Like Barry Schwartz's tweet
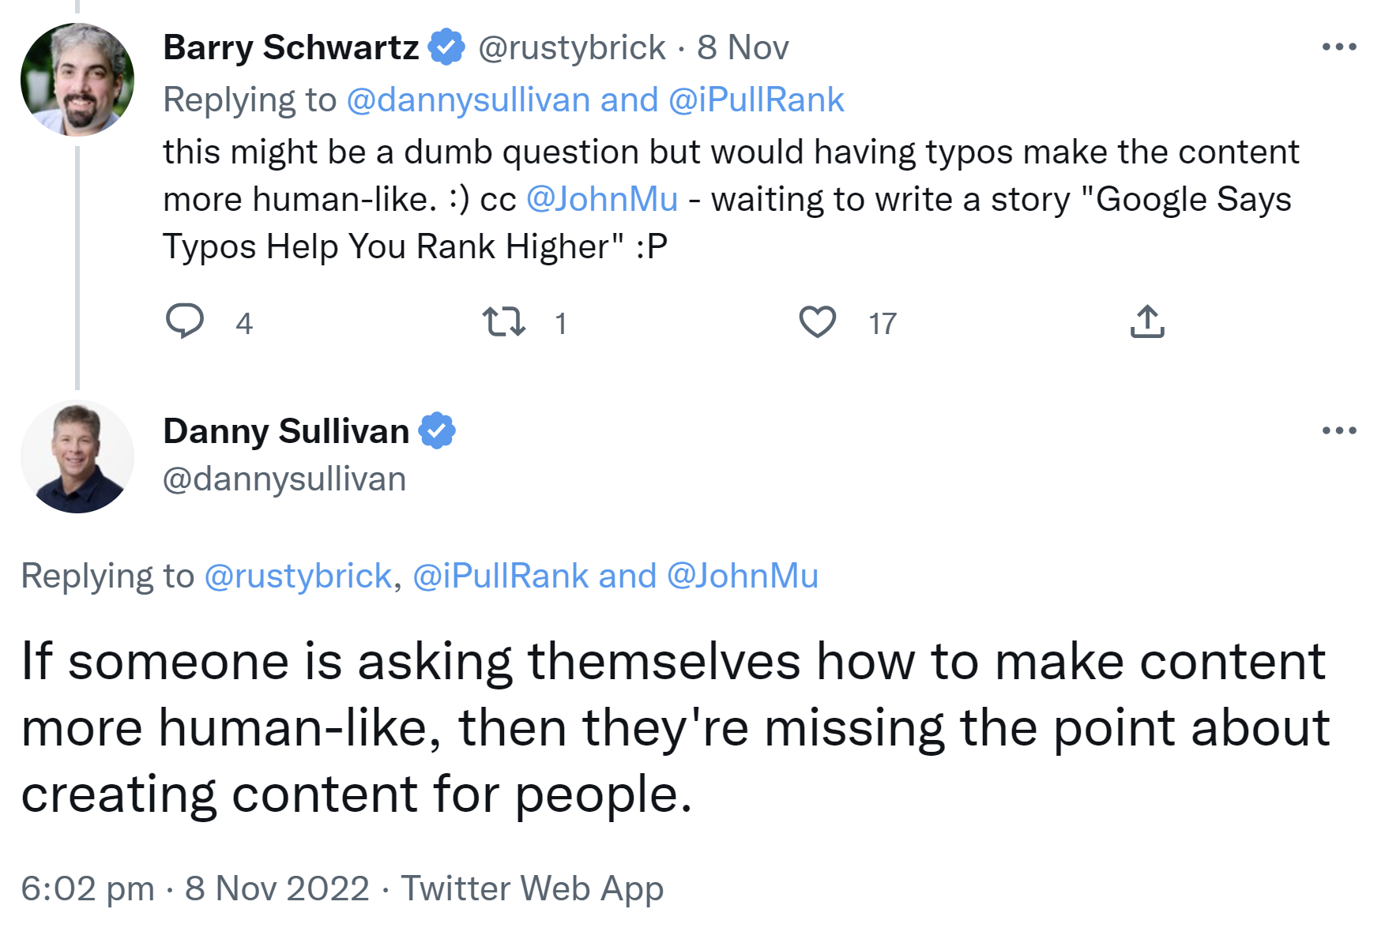The height and width of the screenshot is (939, 1385). [x=817, y=321]
